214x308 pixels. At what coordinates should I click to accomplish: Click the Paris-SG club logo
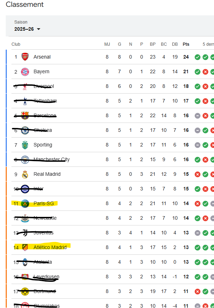click(x=25, y=204)
